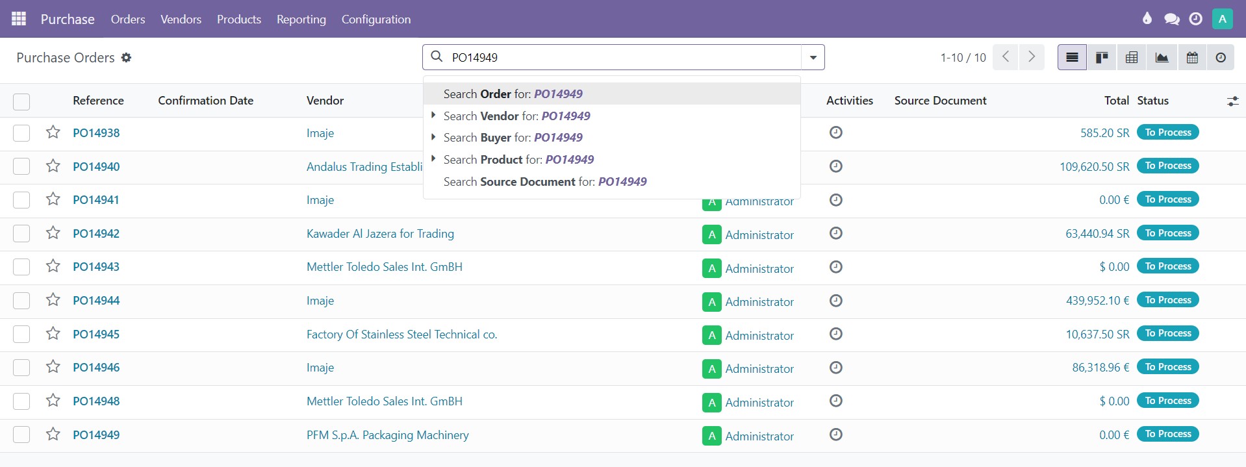
Task: Switch to pivot table view
Action: (x=1132, y=58)
